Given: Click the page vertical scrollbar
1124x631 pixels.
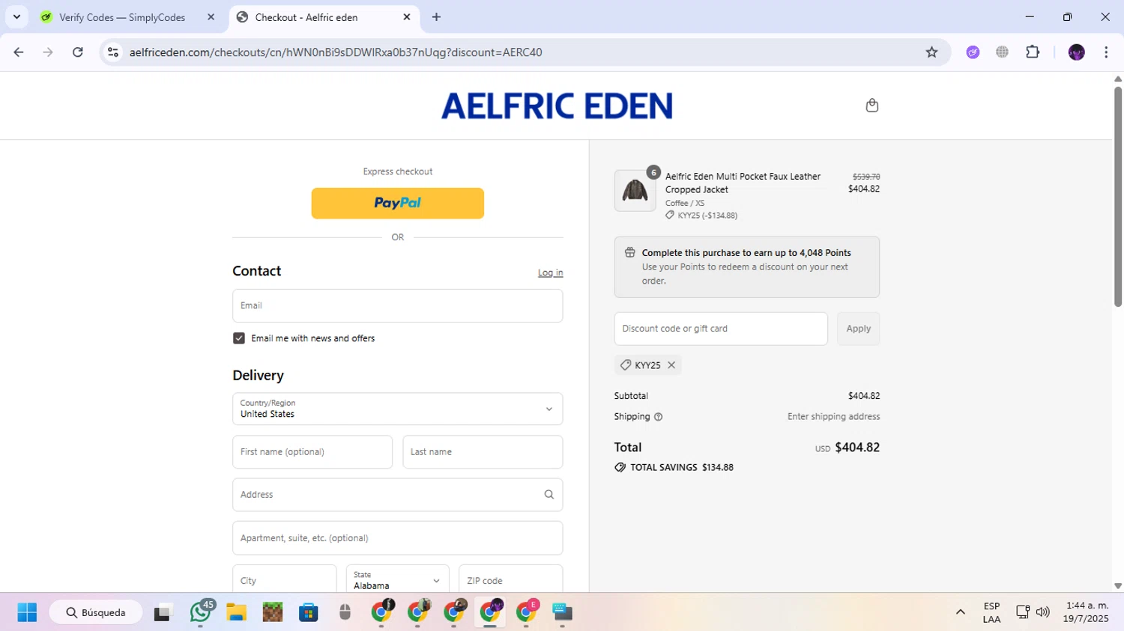Looking at the screenshot, I should (x=1117, y=196).
